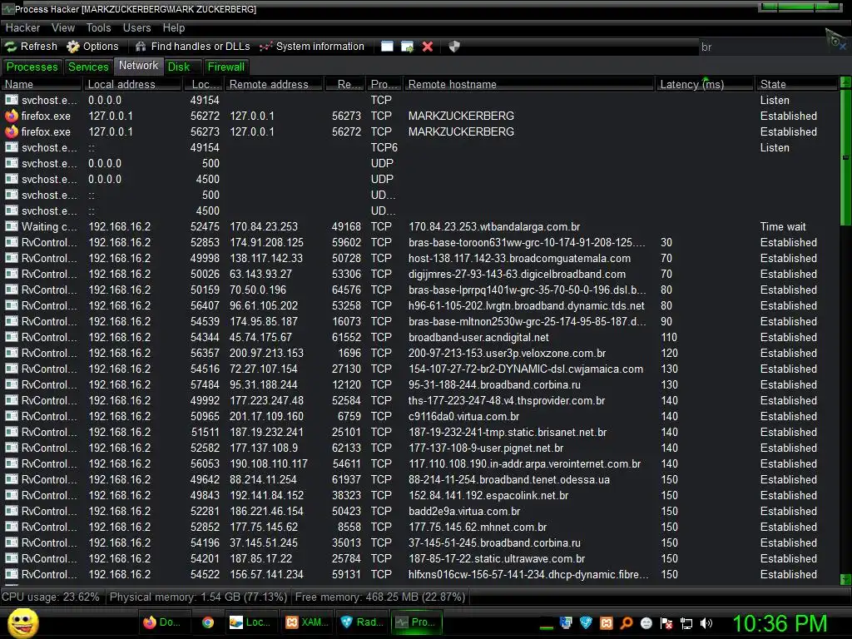
Task: Sort by the Local address column header
Action: (132, 84)
